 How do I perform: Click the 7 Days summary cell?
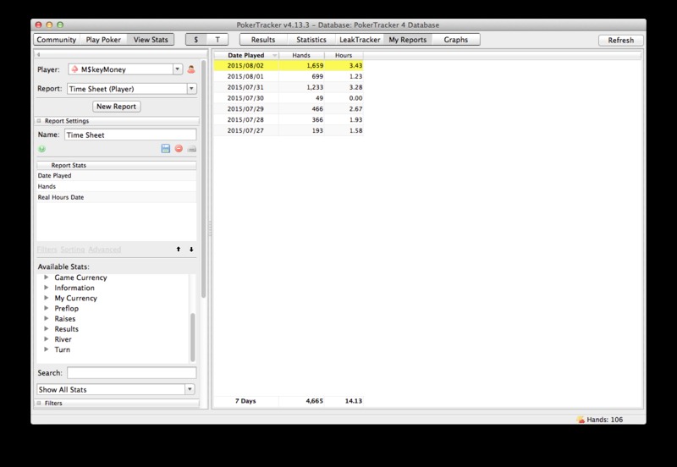tap(245, 401)
